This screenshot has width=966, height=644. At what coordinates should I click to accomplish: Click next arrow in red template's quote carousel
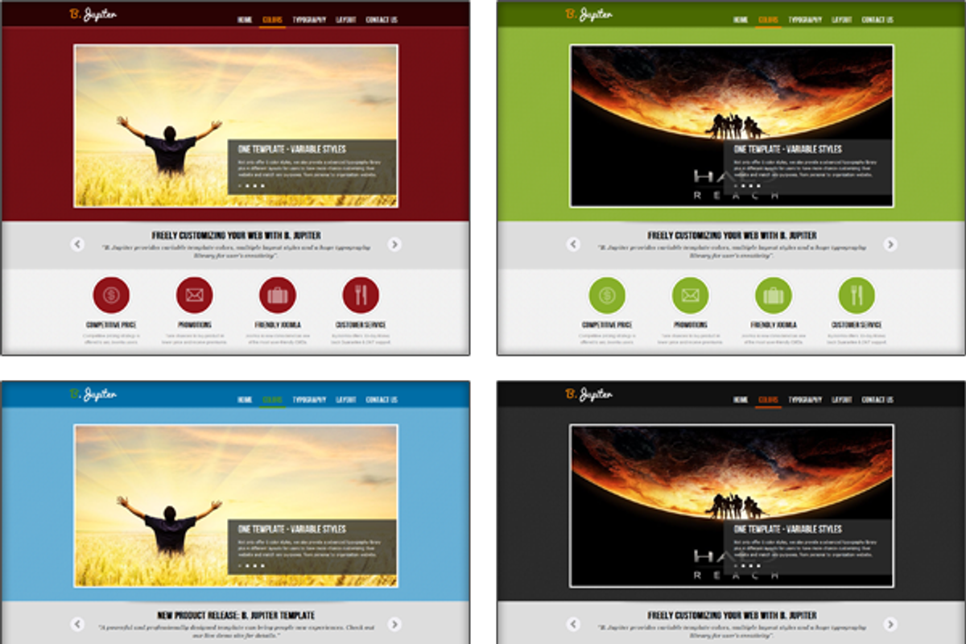click(x=394, y=244)
